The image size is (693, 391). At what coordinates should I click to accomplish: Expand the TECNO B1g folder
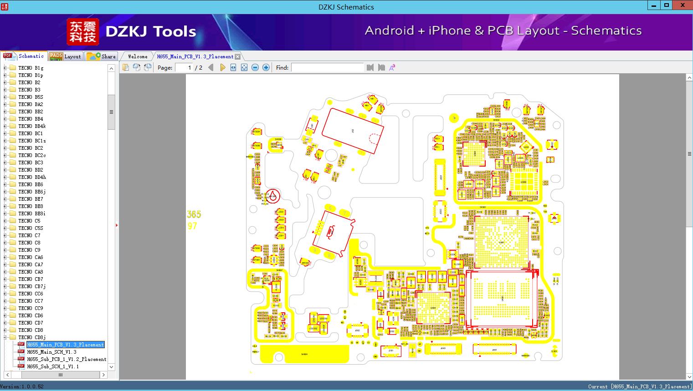point(5,68)
